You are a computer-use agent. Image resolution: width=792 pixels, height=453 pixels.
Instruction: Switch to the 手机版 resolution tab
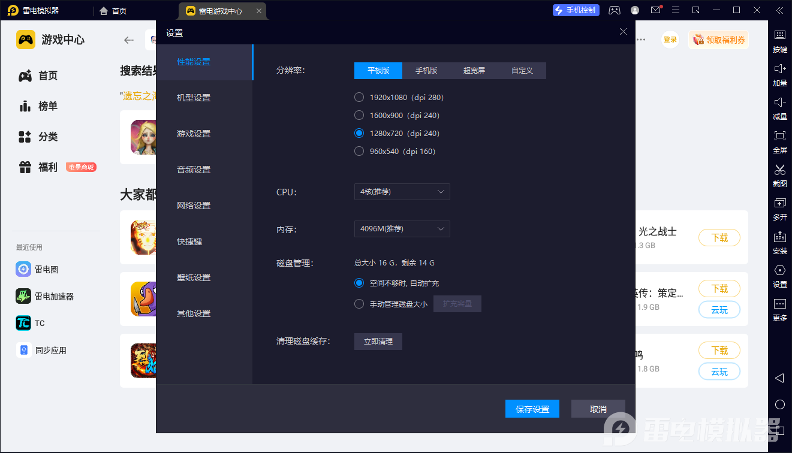click(426, 71)
